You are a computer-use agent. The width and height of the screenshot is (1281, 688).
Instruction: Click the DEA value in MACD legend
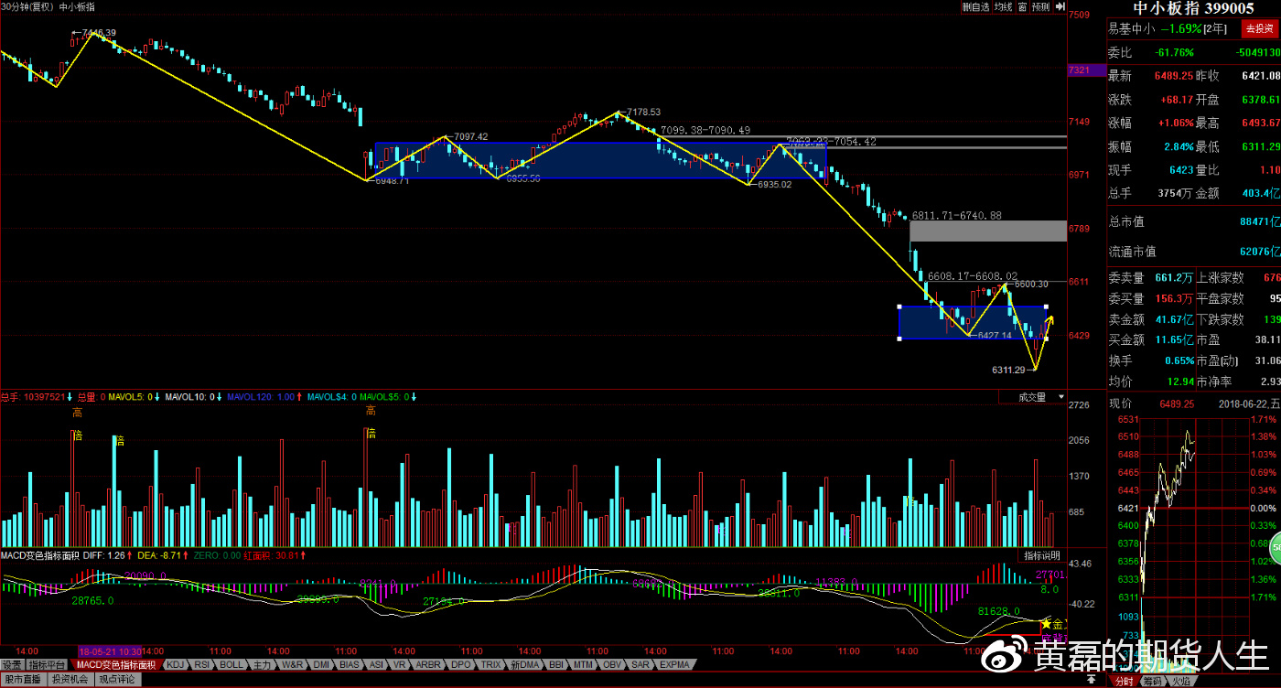[x=157, y=555]
